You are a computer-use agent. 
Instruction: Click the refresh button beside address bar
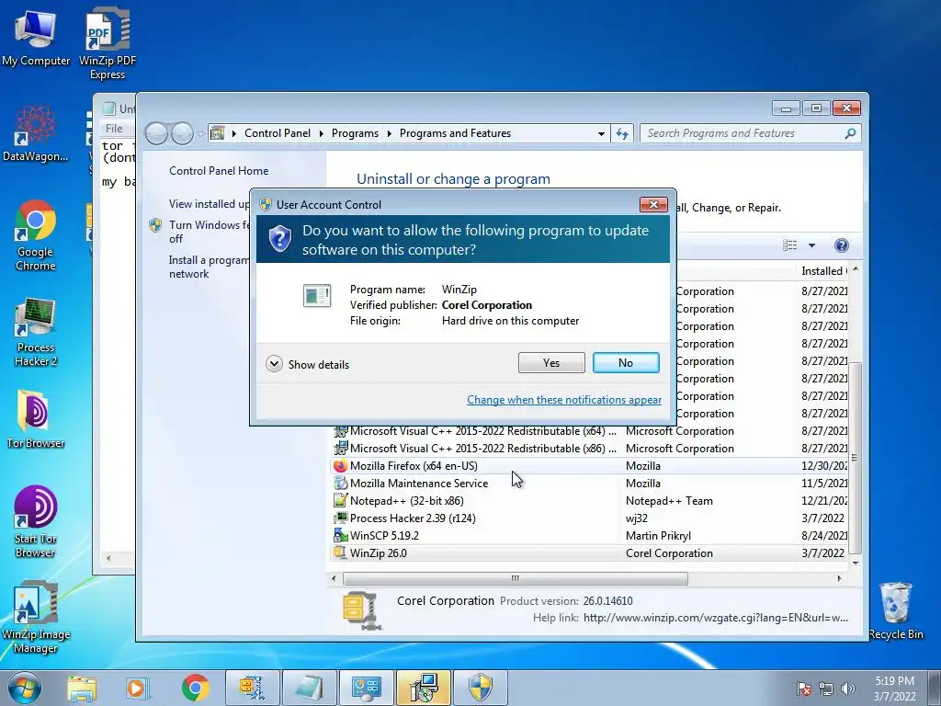[622, 133]
